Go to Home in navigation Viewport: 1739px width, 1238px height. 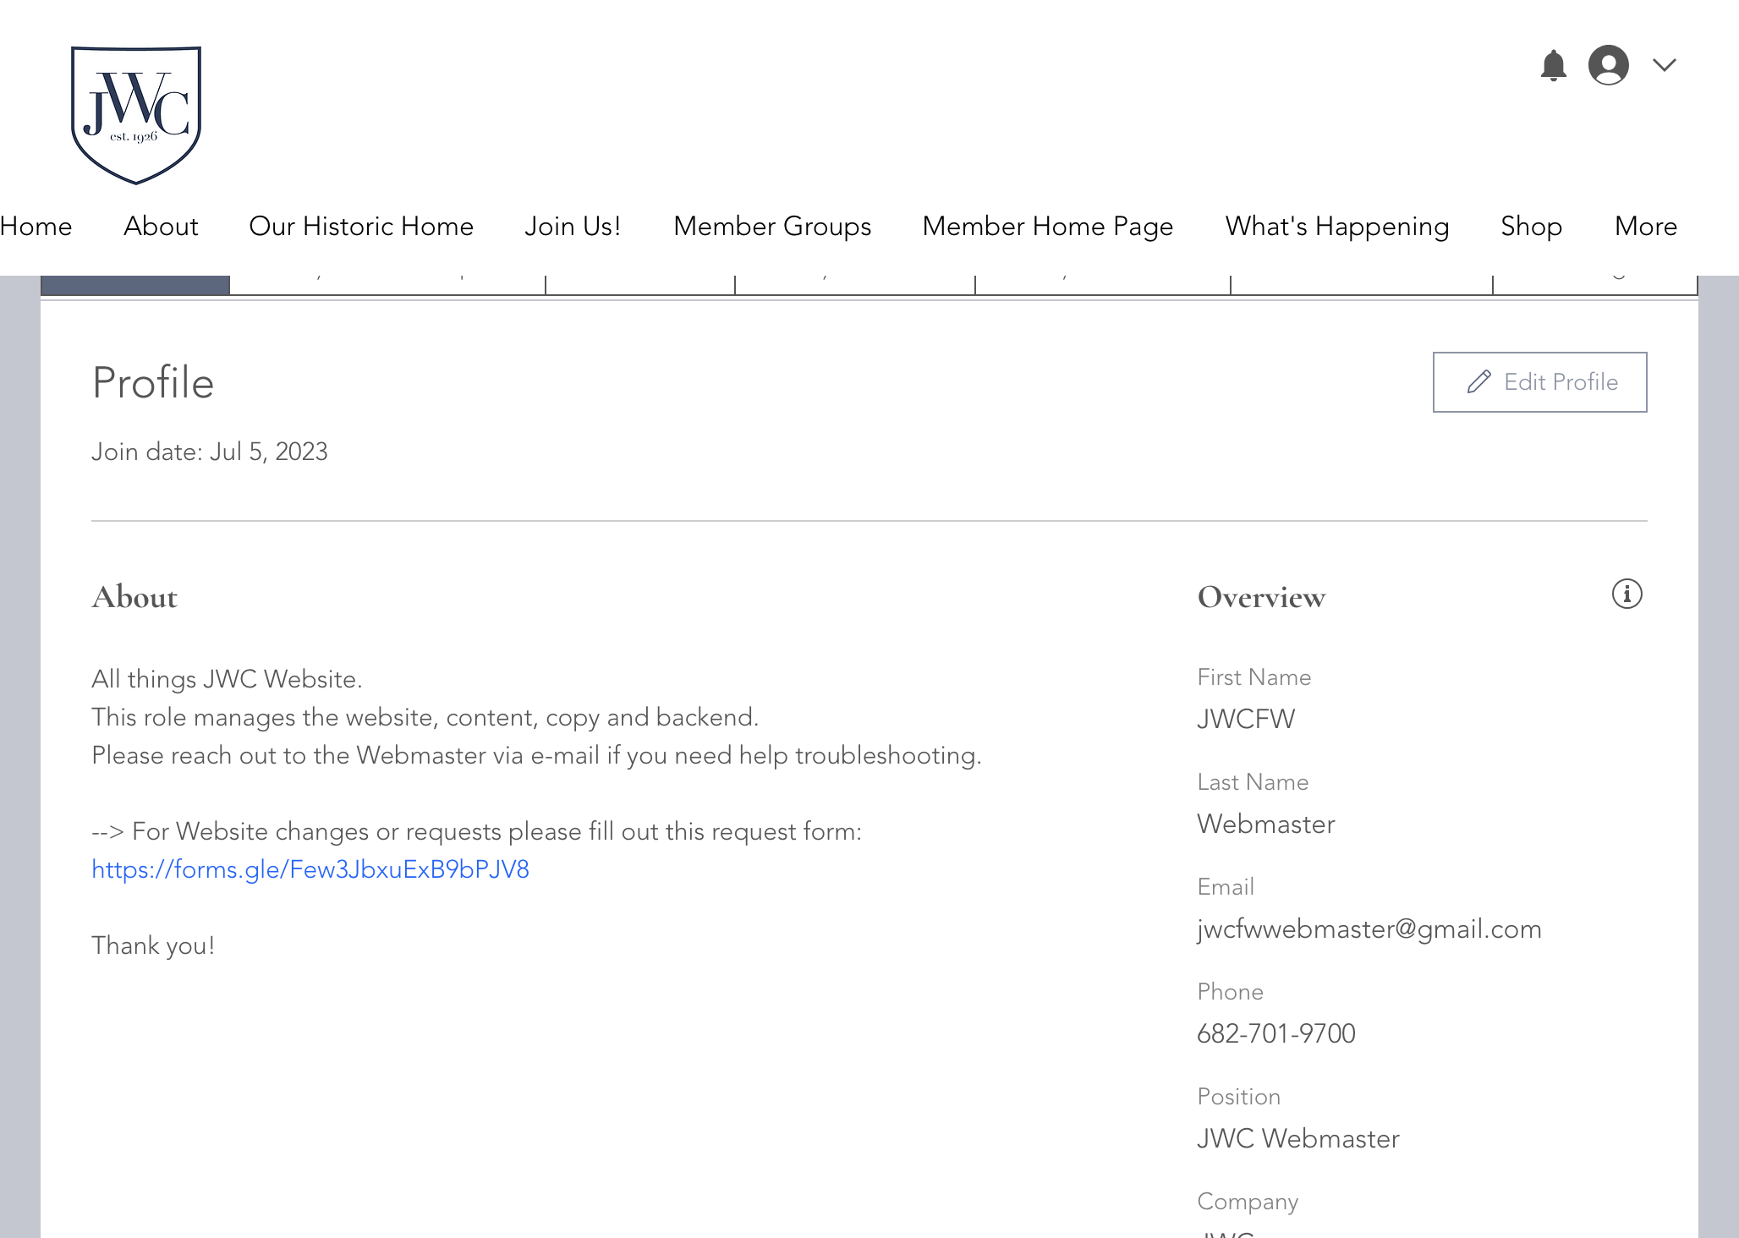point(36,227)
